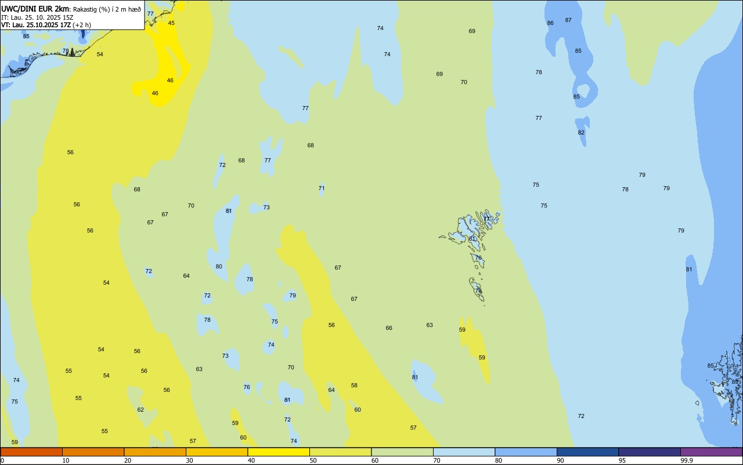Click the humidity value '80' on the map
The width and height of the screenshot is (743, 465).
[219, 267]
